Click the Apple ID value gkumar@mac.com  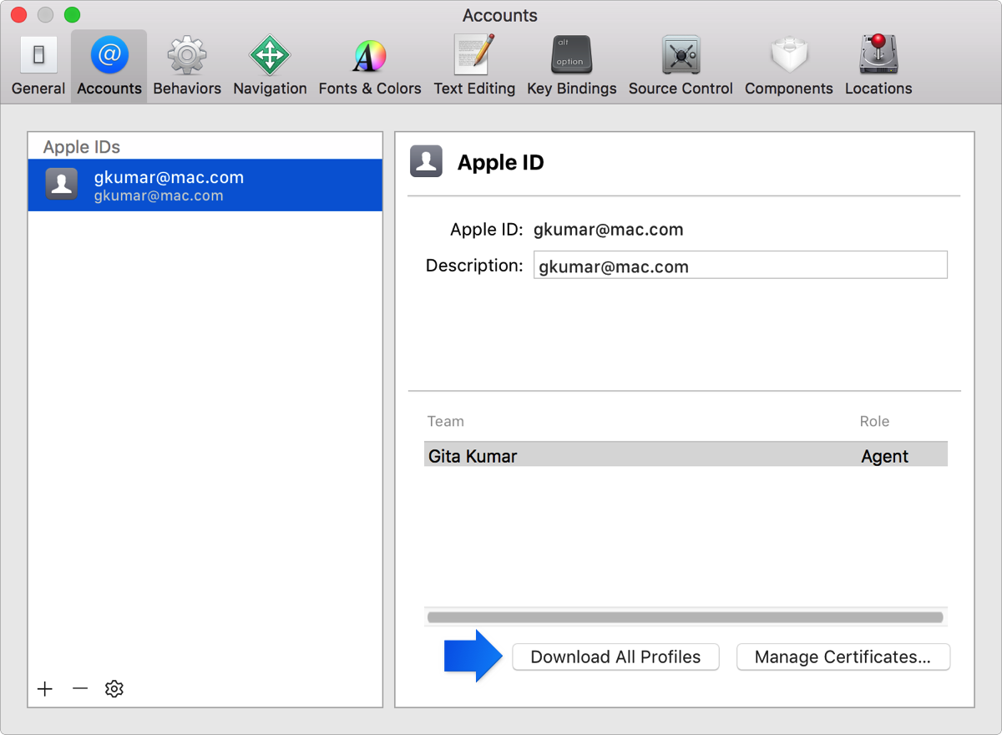pyautogui.click(x=608, y=230)
